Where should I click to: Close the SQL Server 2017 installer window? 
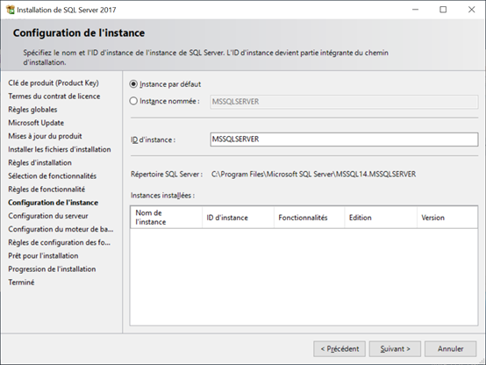[471, 10]
